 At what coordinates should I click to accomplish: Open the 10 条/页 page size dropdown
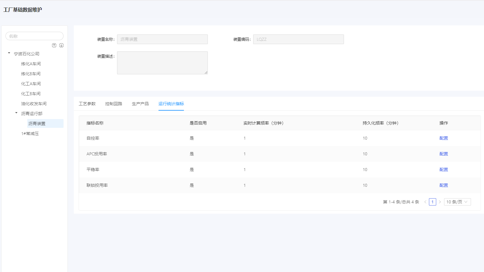(x=457, y=202)
